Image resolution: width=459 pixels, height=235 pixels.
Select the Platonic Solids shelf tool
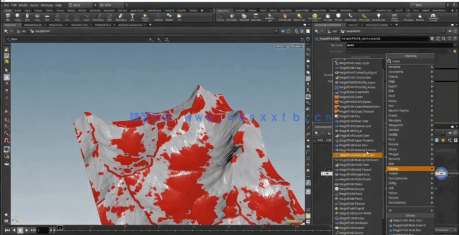[145, 17]
